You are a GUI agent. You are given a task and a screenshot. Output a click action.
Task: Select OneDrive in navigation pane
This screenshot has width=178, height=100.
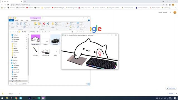pos(14,60)
